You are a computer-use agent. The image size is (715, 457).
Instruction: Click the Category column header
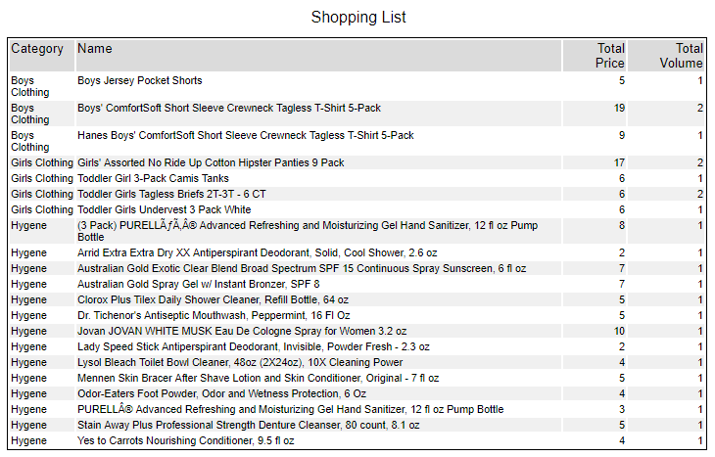pos(37,49)
